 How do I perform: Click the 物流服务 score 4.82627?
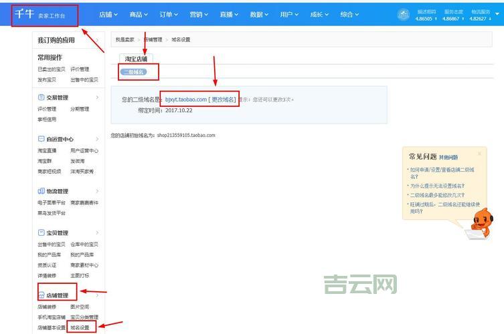[480, 19]
